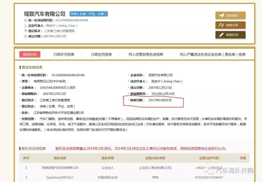Viewport: 262px width, 182px height.
Task: Click the 住所 address value
Action: click(x=59, y=113)
